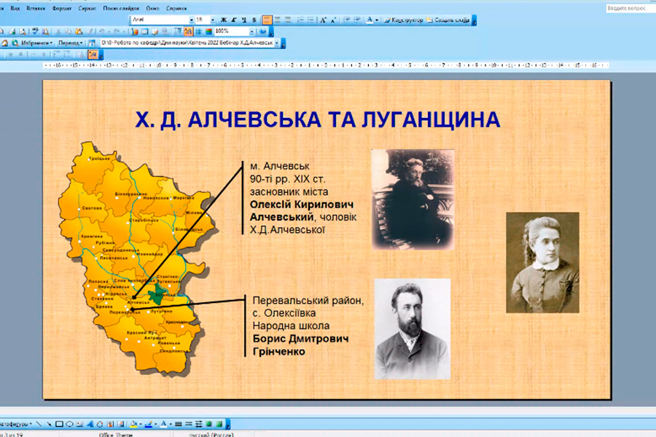Click the fill color bucket icon

133,423
